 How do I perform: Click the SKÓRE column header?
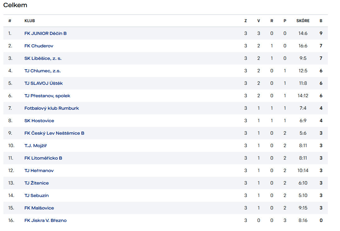[303, 21]
